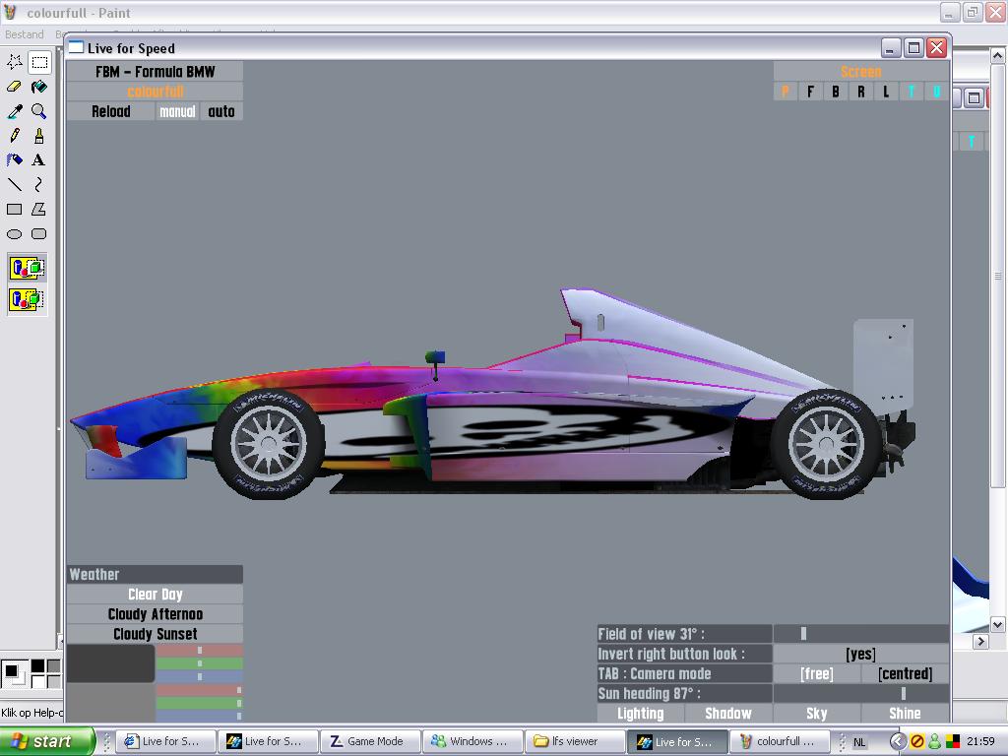Viewport: 1008px width, 756px height.
Task: Click the FBM - Formula BMW car selector
Action: pos(155,71)
